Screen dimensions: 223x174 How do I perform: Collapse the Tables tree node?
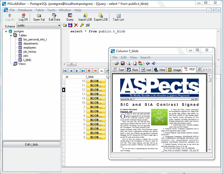(x=11, y=35)
